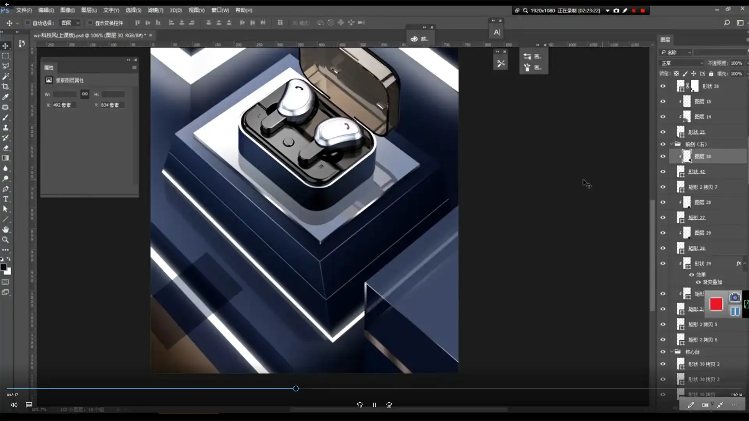Hide layer 图层 30 visibility eye
The height and width of the screenshot is (421, 749).
[x=663, y=156]
